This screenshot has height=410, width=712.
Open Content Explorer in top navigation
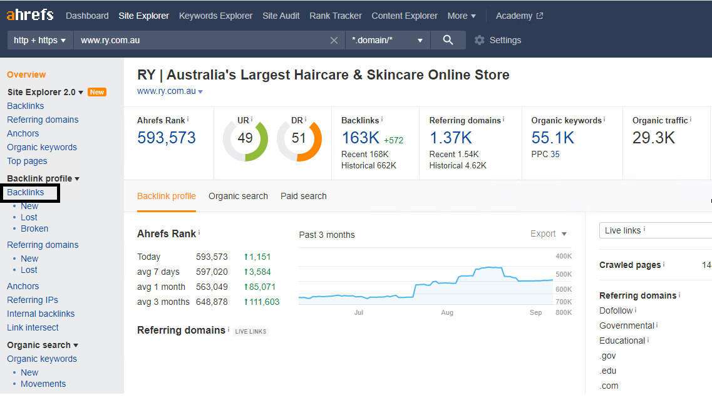[x=405, y=16]
